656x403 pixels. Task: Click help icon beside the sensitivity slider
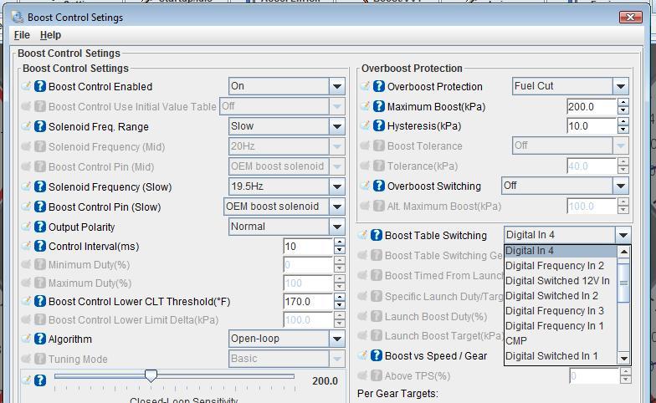pyautogui.click(x=40, y=380)
